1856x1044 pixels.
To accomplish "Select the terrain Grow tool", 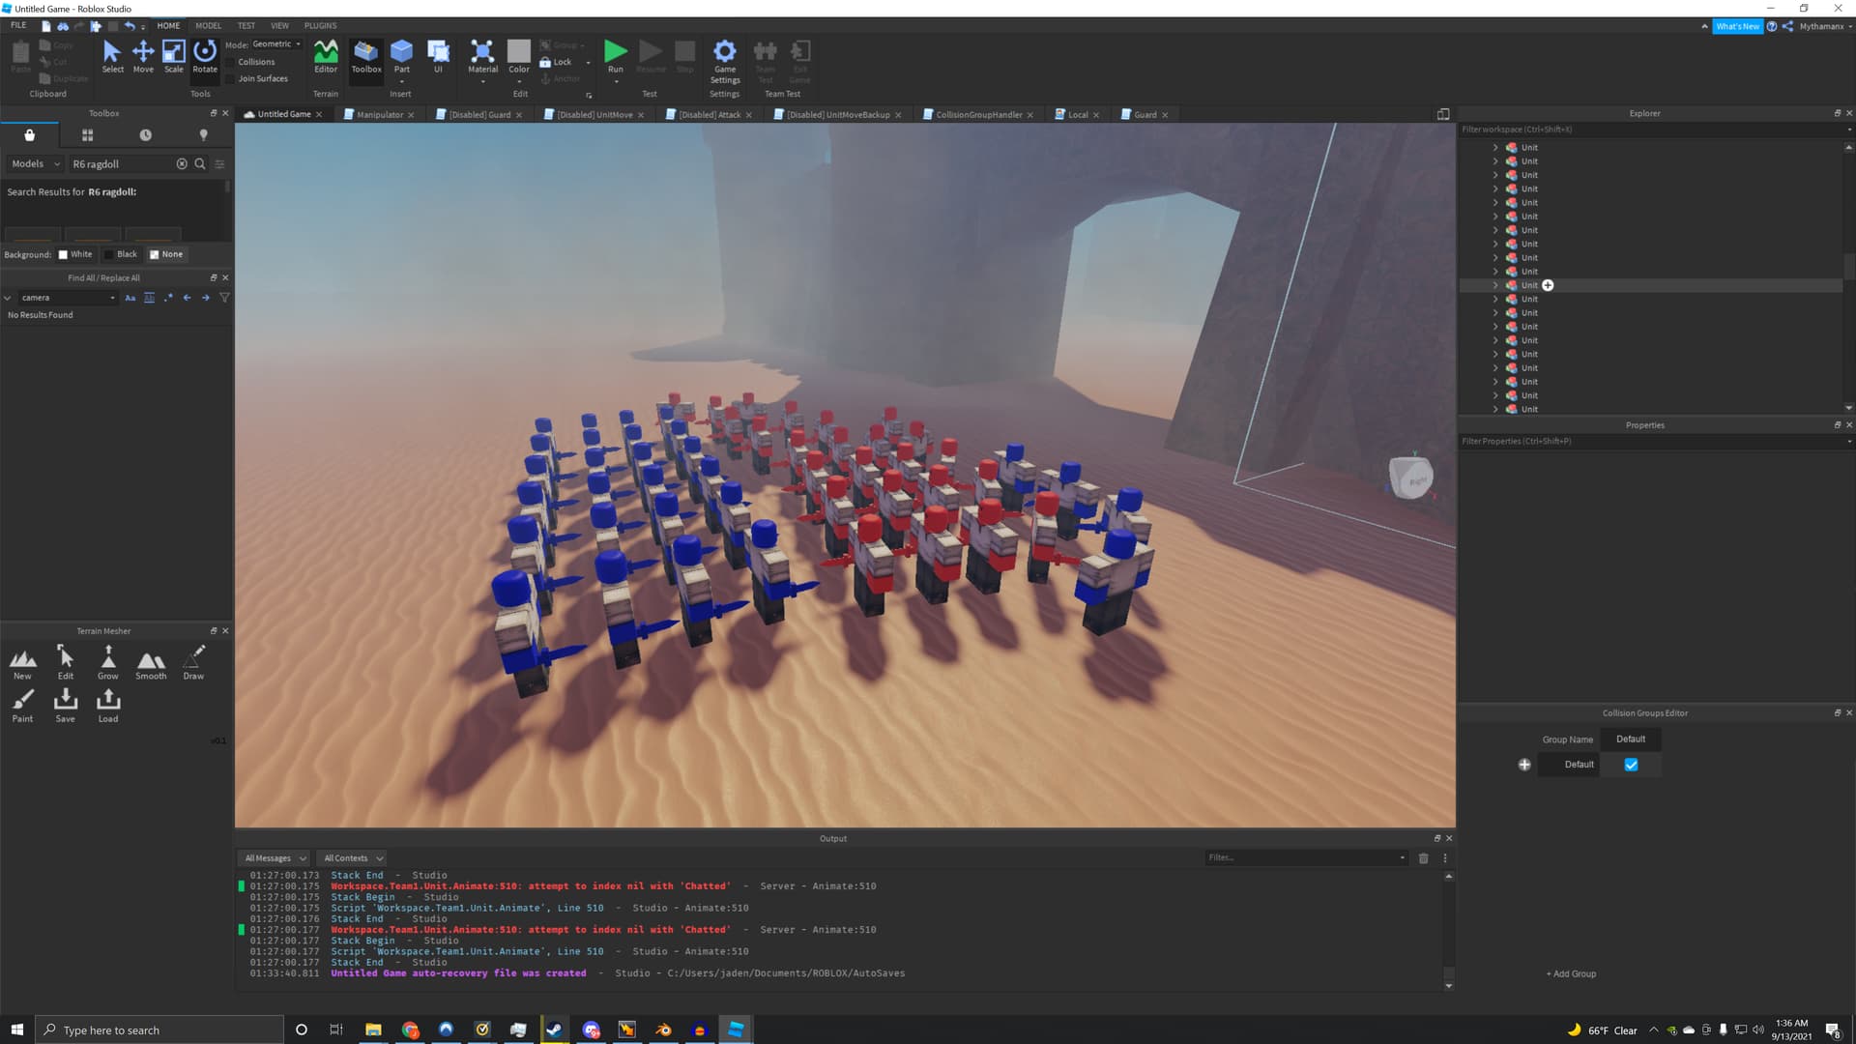I will point(108,664).
